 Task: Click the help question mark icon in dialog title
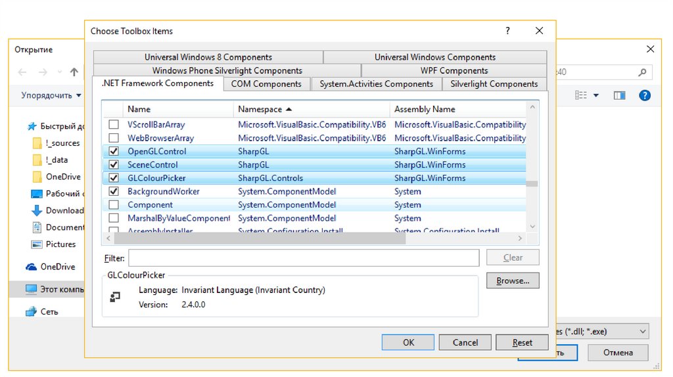coord(507,31)
